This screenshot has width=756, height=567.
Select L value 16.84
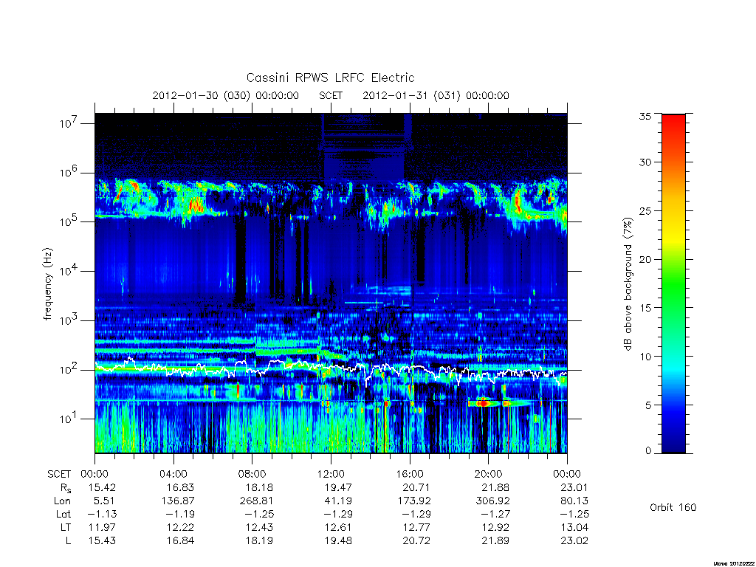[180, 541]
